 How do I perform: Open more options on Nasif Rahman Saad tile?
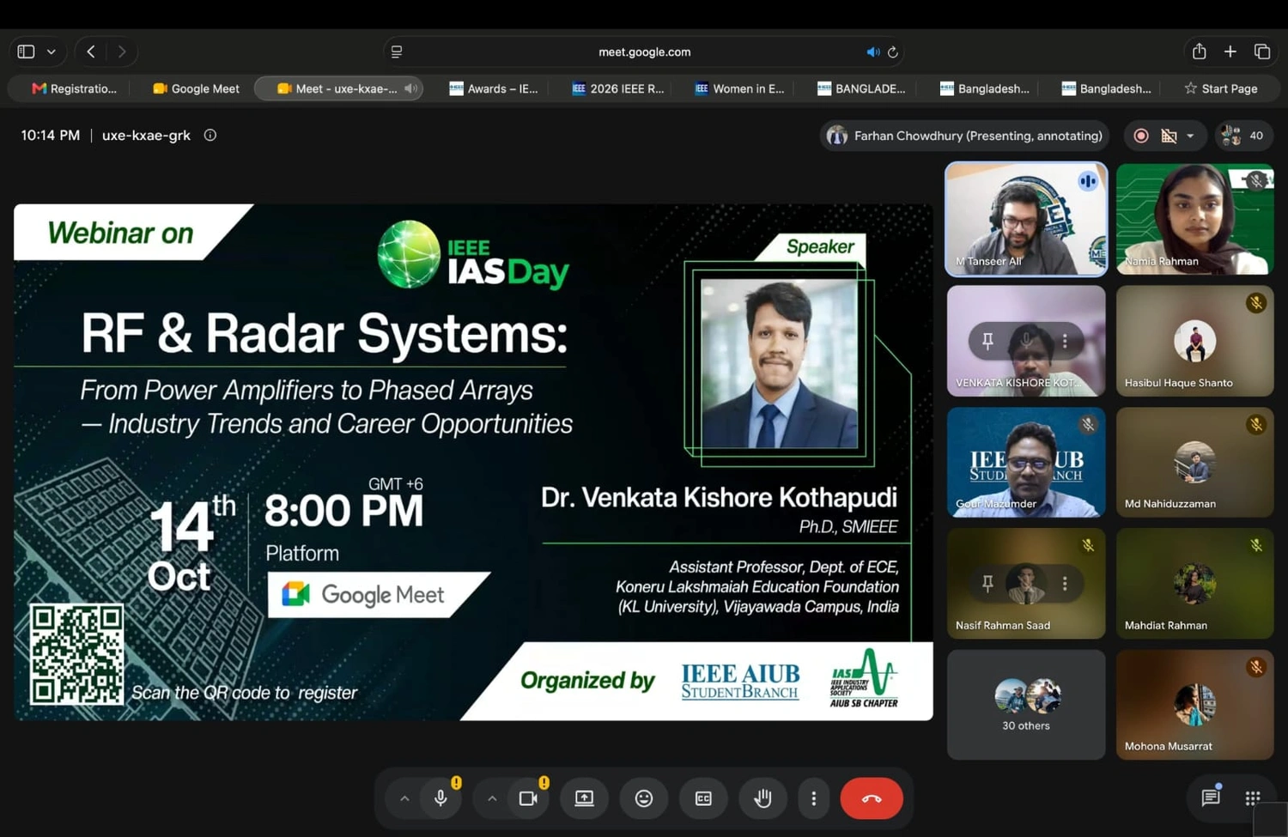[x=1065, y=584]
